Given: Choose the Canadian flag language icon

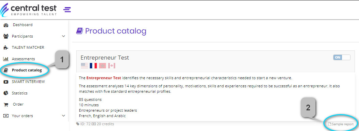Looking at the screenshot, I should point(112,66).
